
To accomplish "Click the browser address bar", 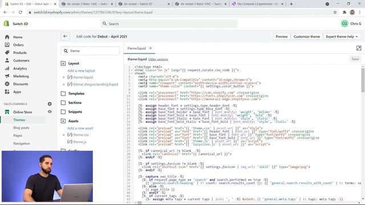I will [179, 13].
